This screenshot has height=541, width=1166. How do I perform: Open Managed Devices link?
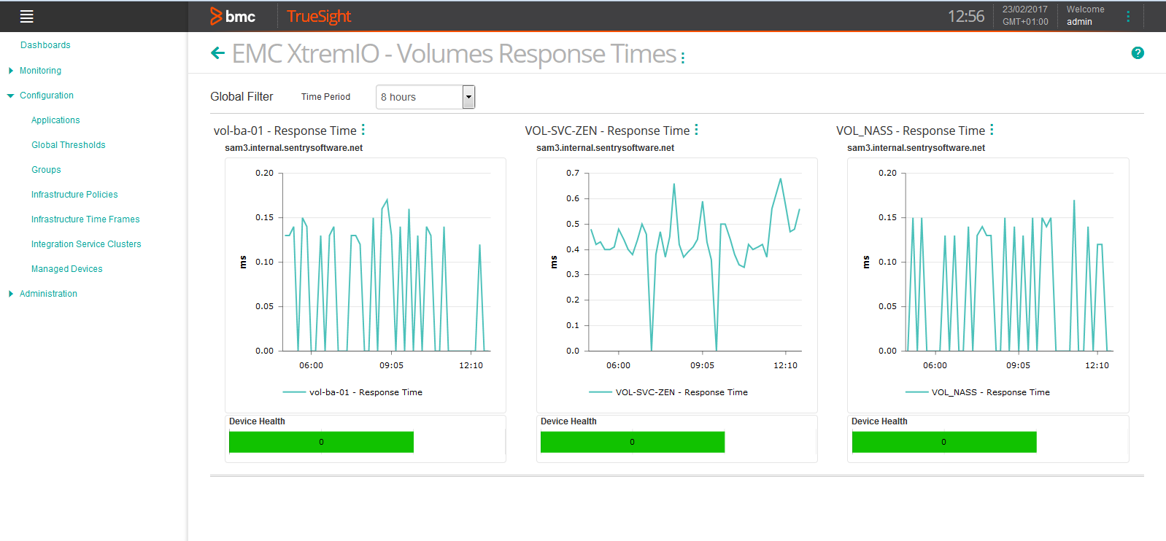(67, 269)
